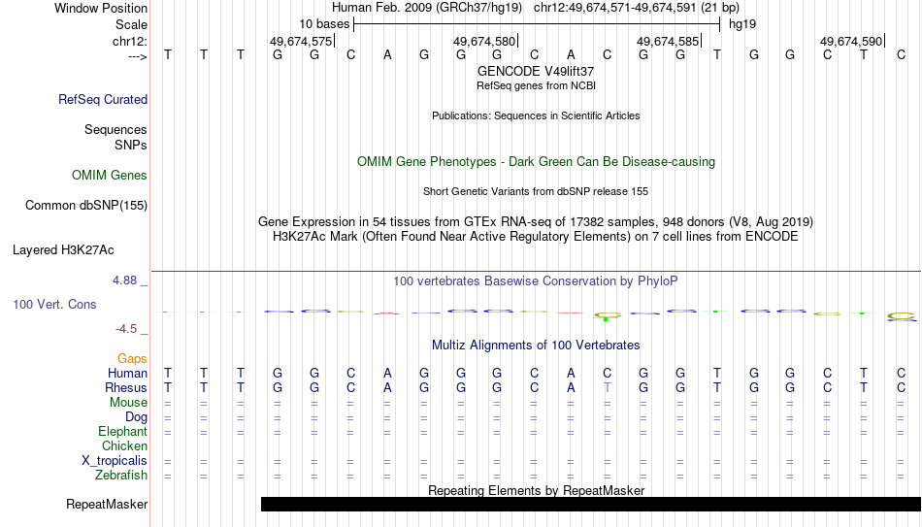Click Short Genetic Variants from dbSNP title

(536, 192)
